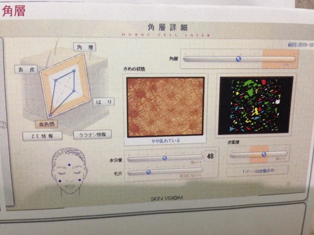
Task: Click the right cheek dot on face diagram
Action: tap(80, 180)
